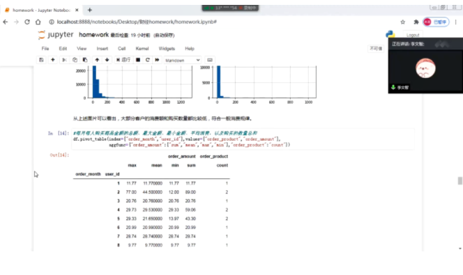Paste cells below icon in toolbar

85,60
